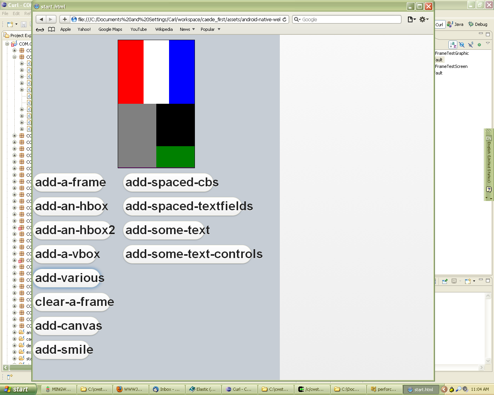This screenshot has height=395, width=494.
Task: Toggle Hide Fields in outline panel
Action: [462, 45]
